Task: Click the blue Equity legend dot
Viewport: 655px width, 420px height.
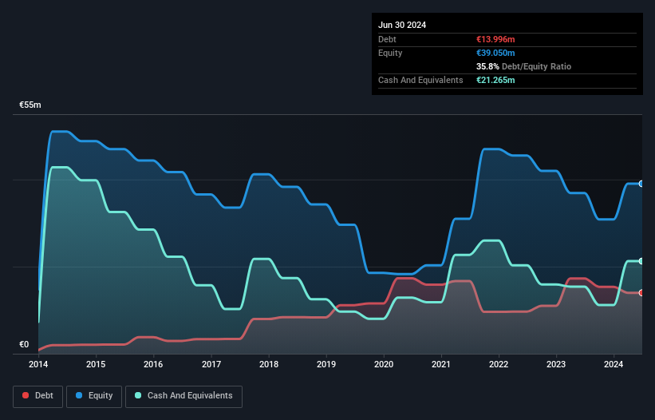Action: pyautogui.click(x=79, y=395)
